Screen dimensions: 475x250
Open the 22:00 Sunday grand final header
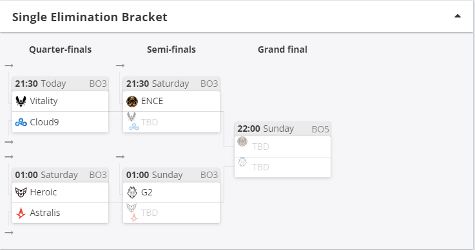(x=283, y=129)
